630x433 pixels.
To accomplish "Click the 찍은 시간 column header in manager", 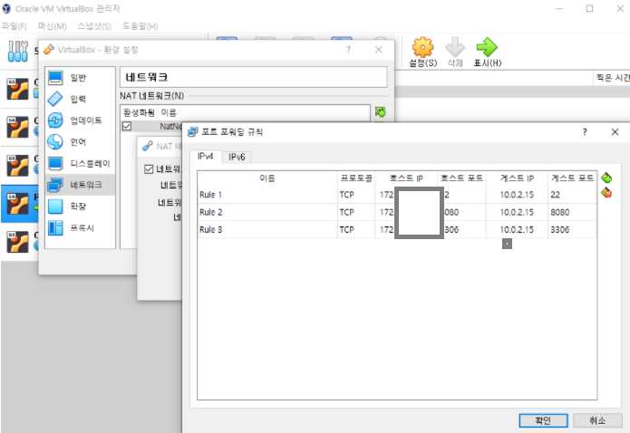I will click(612, 78).
